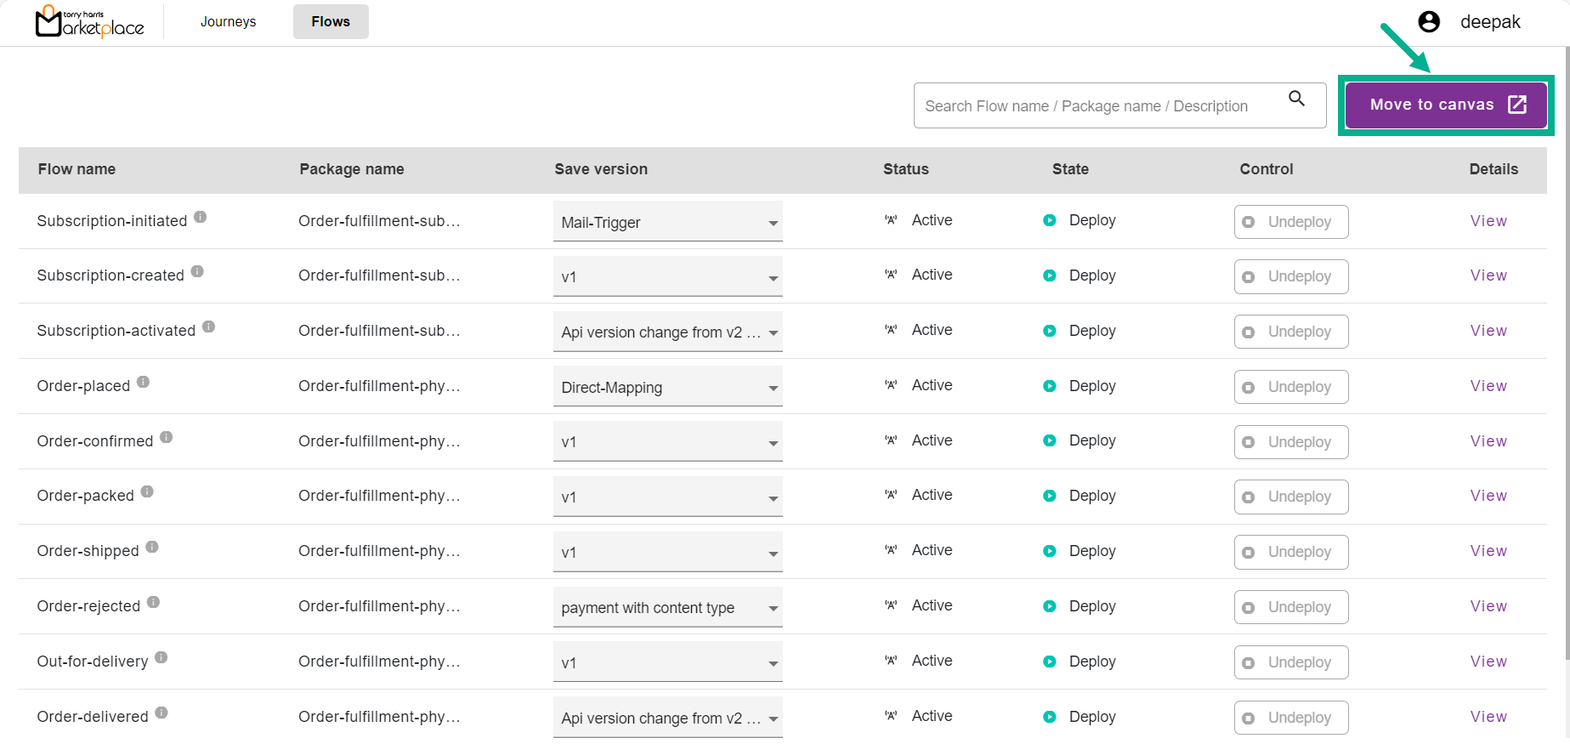
Task: Click the Torry Harris Marketplace logo
Action: [x=90, y=22]
